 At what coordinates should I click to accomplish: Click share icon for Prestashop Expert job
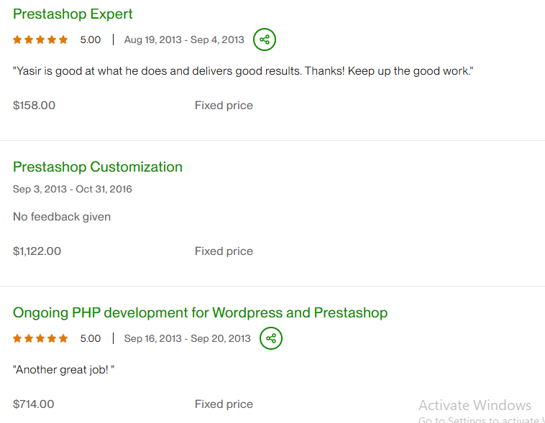265,39
